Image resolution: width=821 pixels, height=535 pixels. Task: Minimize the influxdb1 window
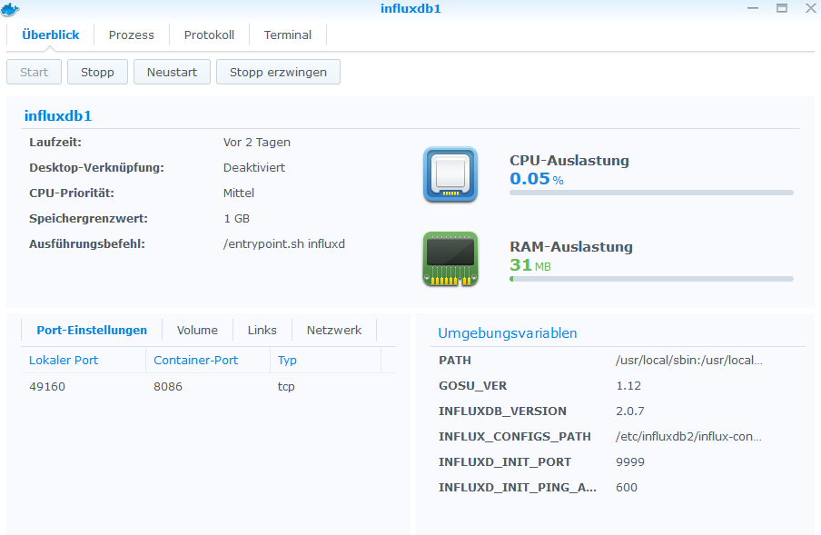coord(753,8)
